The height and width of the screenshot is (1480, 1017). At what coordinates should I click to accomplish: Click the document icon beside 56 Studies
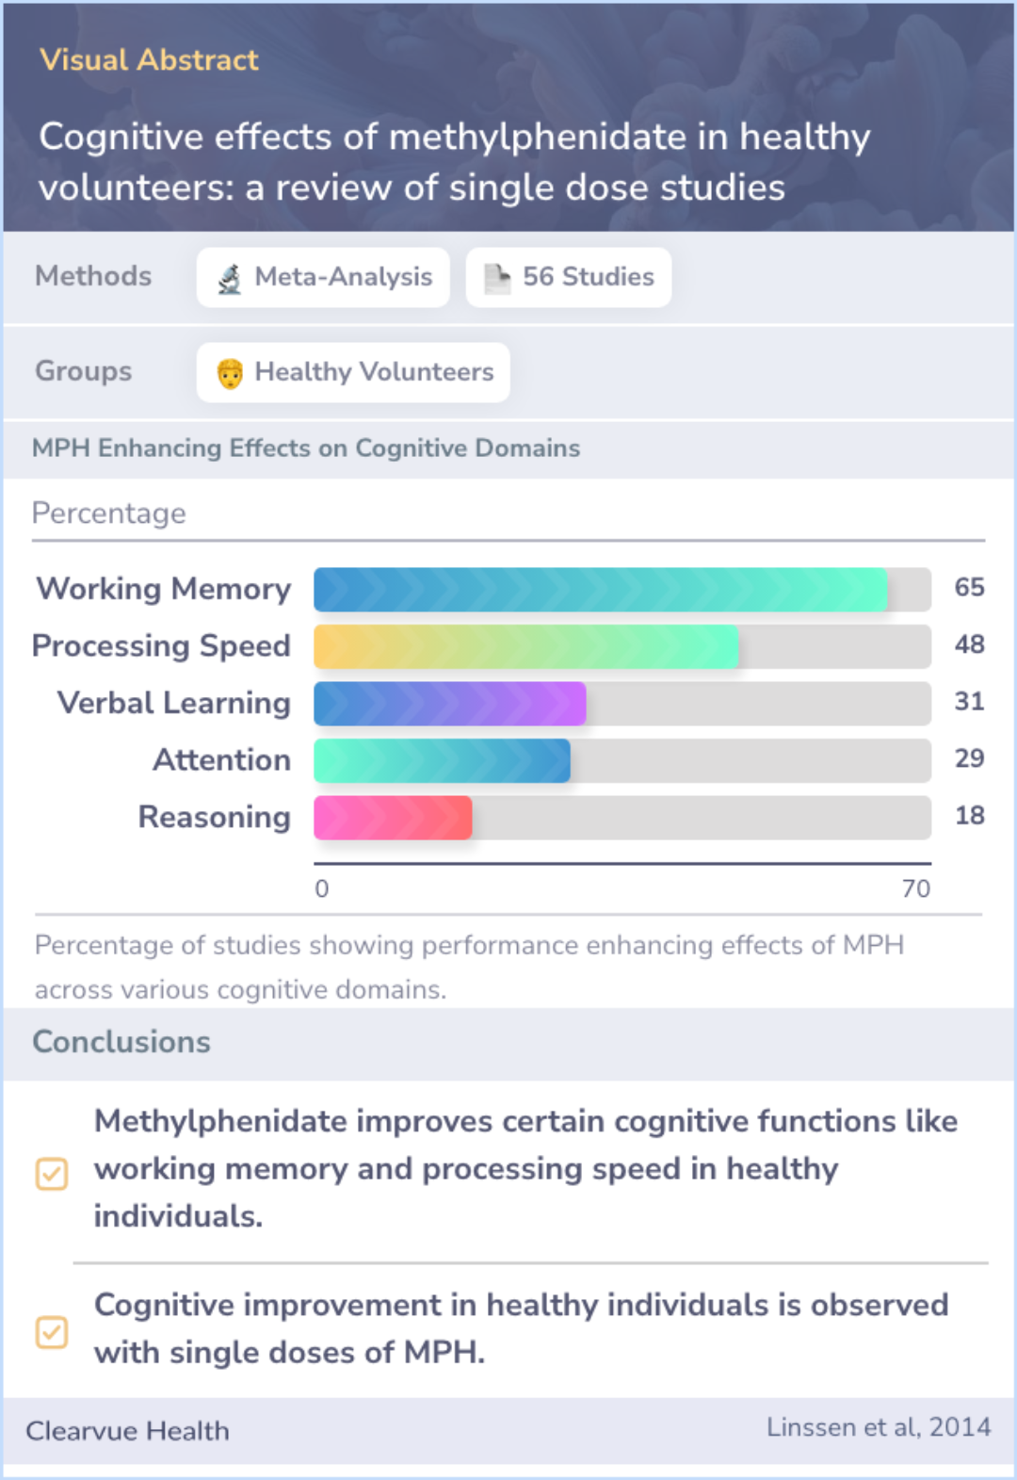tap(497, 278)
